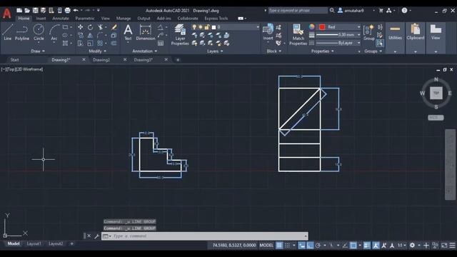This screenshot has width=457, height=257.
Task: Expand the Draw panel
Action: click(38, 51)
